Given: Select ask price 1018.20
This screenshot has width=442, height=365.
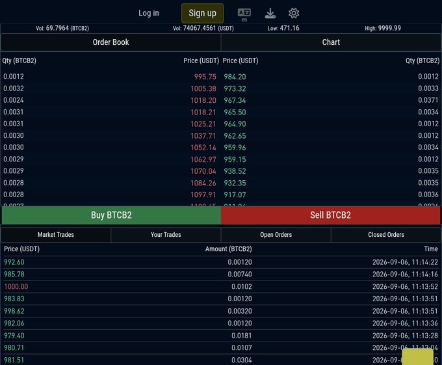Looking at the screenshot, I should [x=203, y=100].
